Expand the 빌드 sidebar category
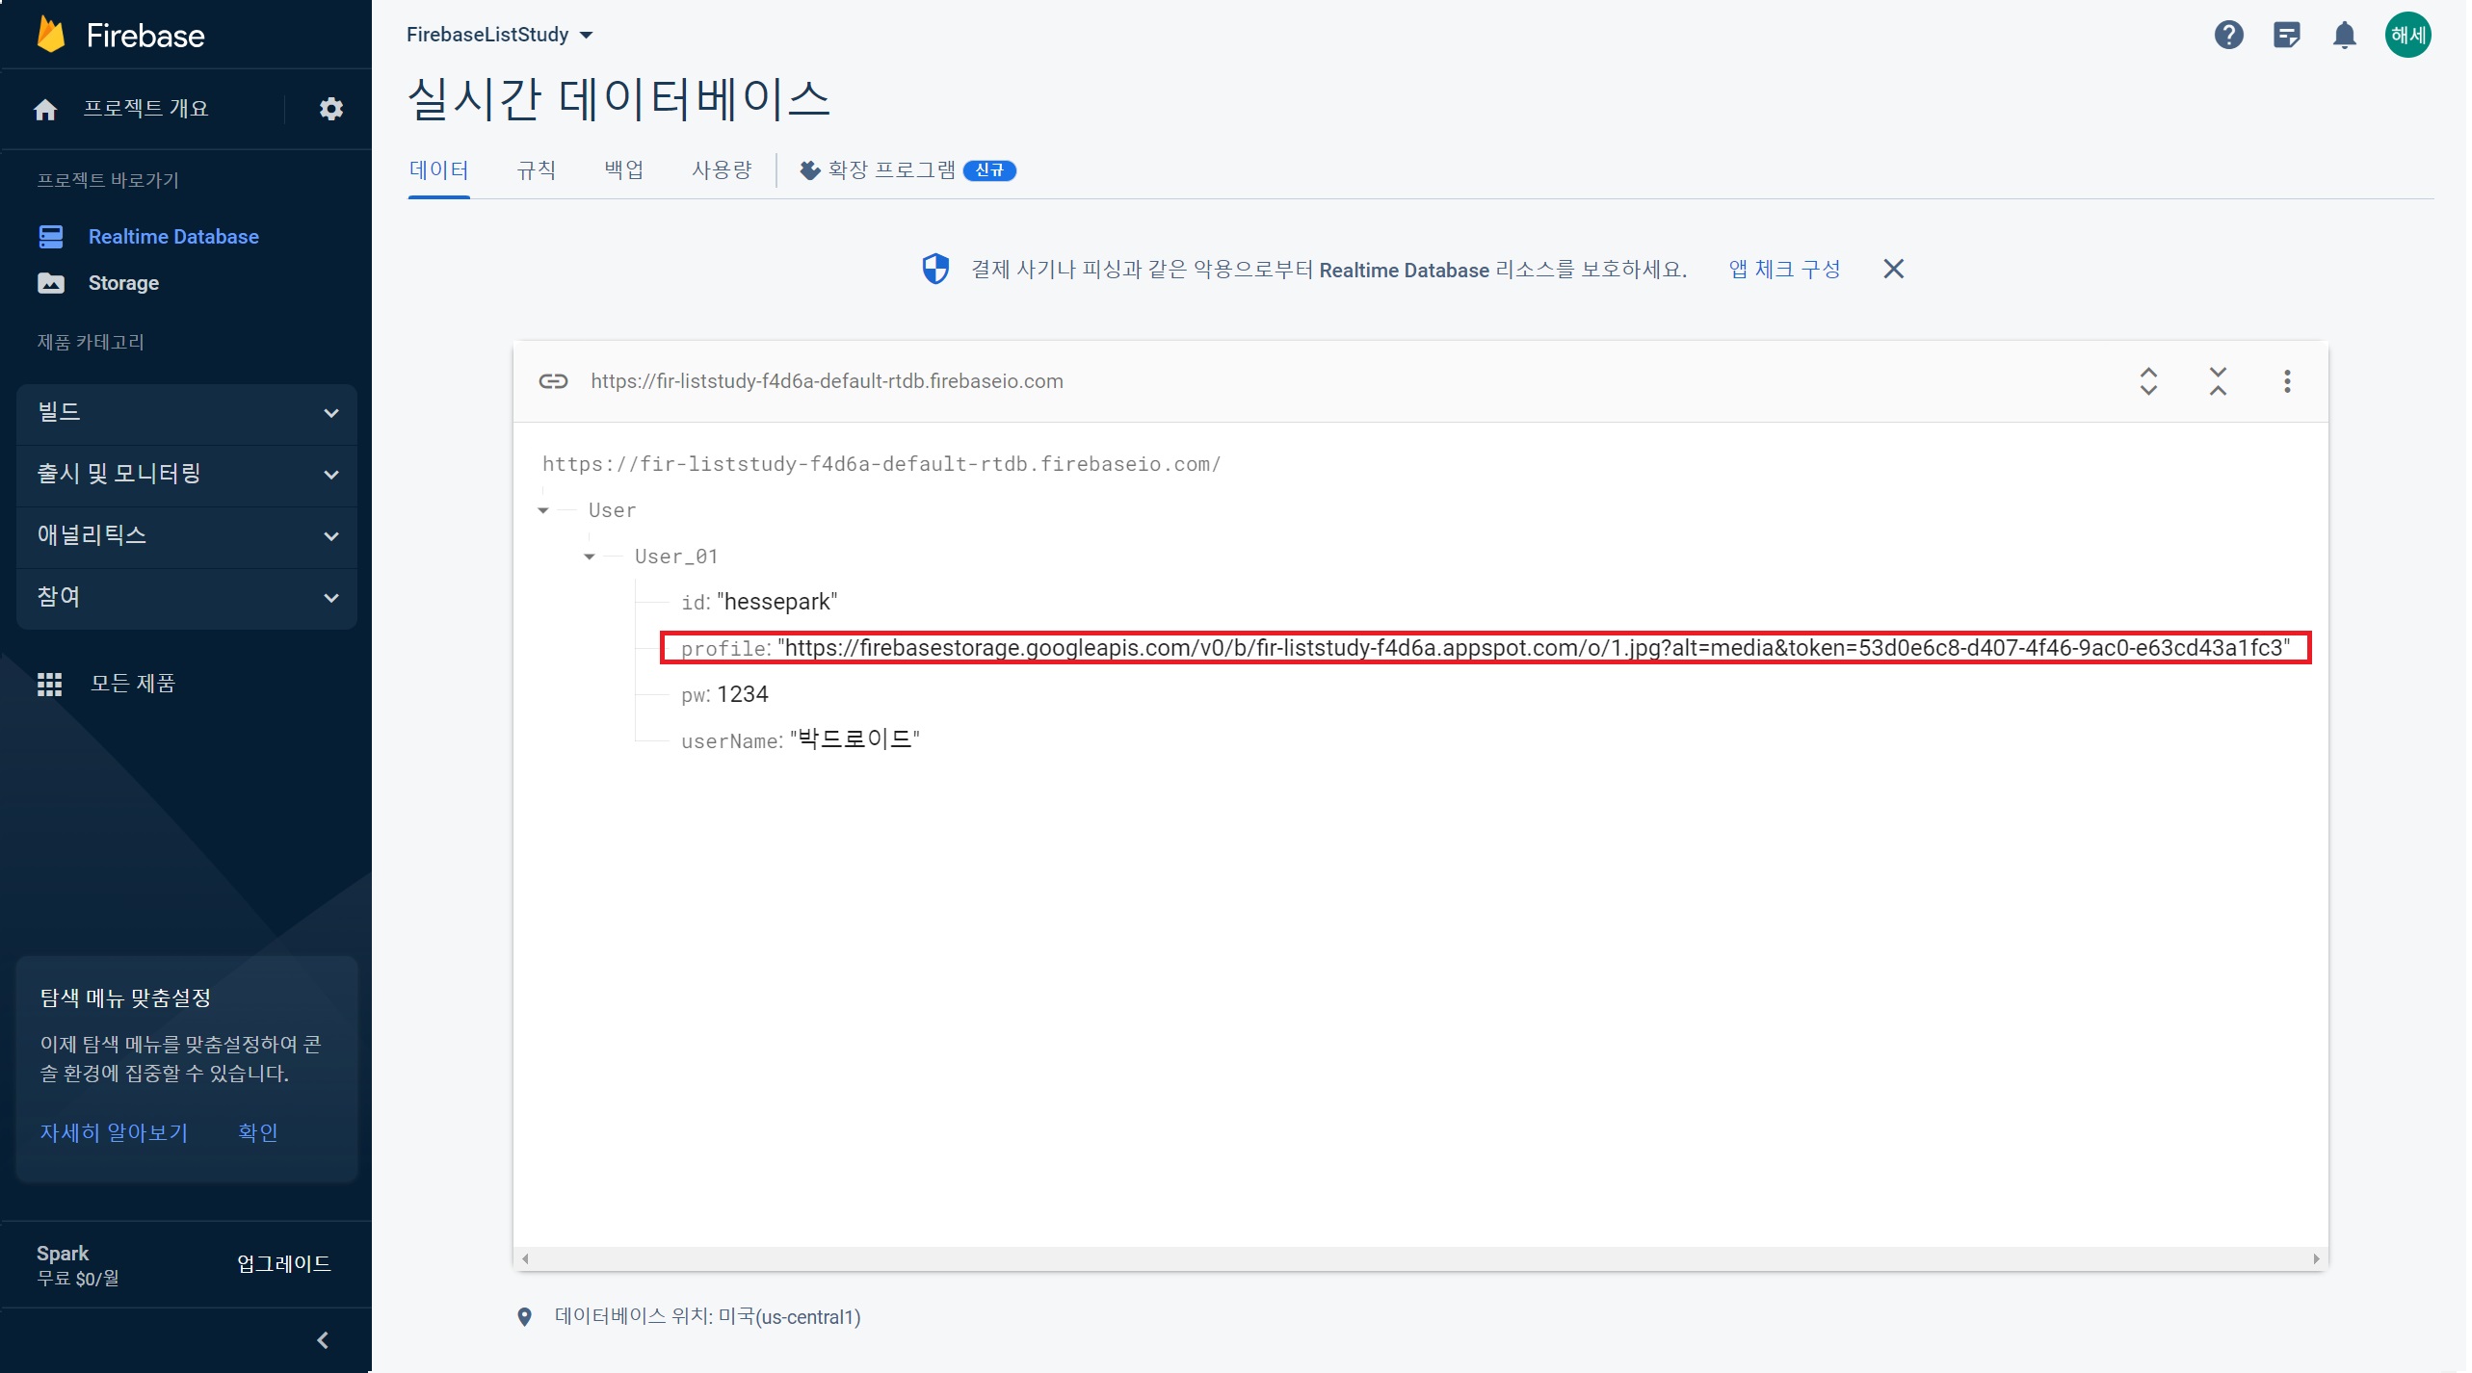2472x1373 pixels. coord(186,413)
